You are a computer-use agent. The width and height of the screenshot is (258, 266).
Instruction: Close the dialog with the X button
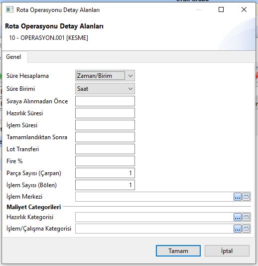point(244,9)
